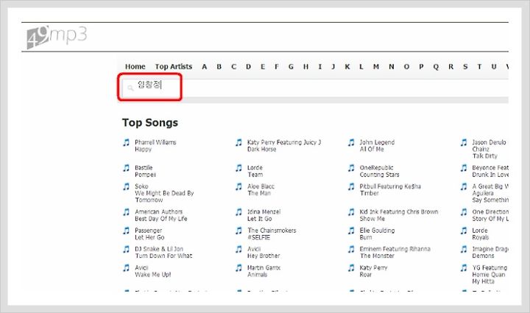The image size is (530, 313).
Task: Open Bastille Pompeii song link
Action: tap(145, 171)
